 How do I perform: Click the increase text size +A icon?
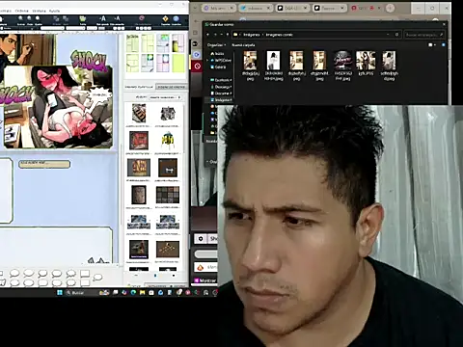(102, 18)
